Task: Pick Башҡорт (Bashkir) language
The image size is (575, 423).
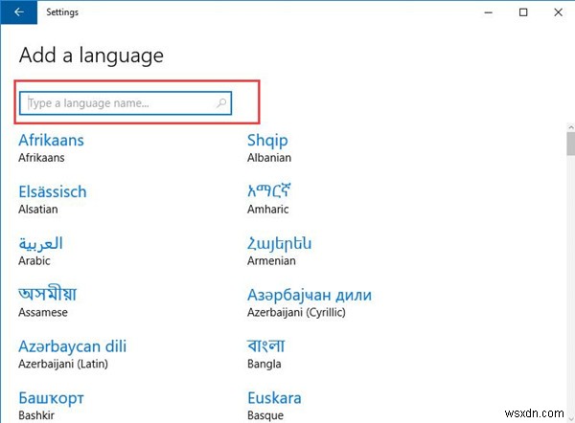Action: [52, 406]
